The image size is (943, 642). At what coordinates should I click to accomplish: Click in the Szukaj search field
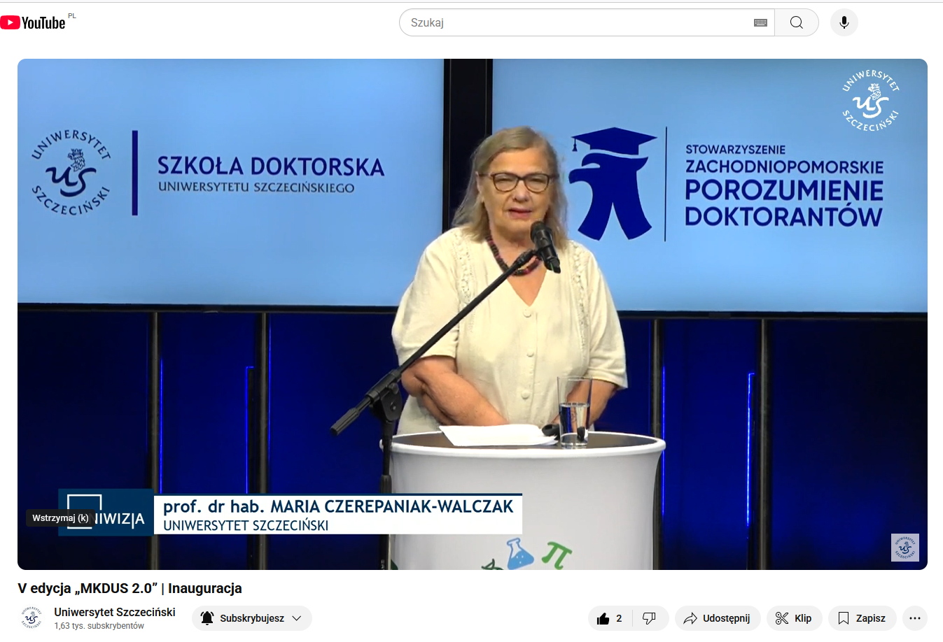[x=574, y=22]
